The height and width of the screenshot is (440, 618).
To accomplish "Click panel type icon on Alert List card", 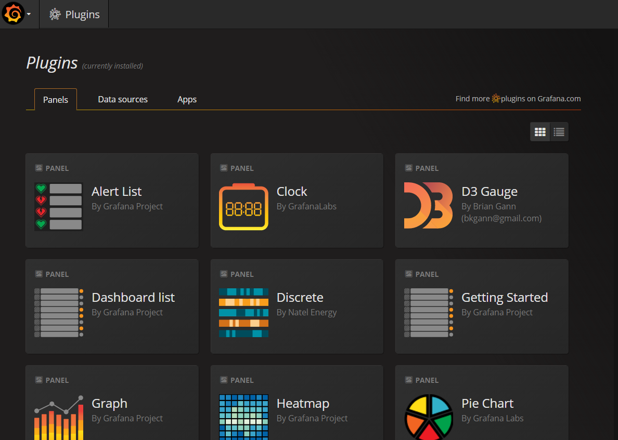I will (x=38, y=168).
